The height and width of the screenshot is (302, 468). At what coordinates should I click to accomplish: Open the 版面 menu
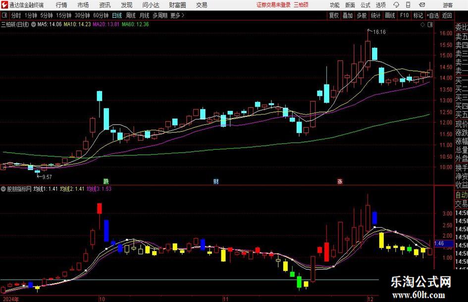(350, 5)
